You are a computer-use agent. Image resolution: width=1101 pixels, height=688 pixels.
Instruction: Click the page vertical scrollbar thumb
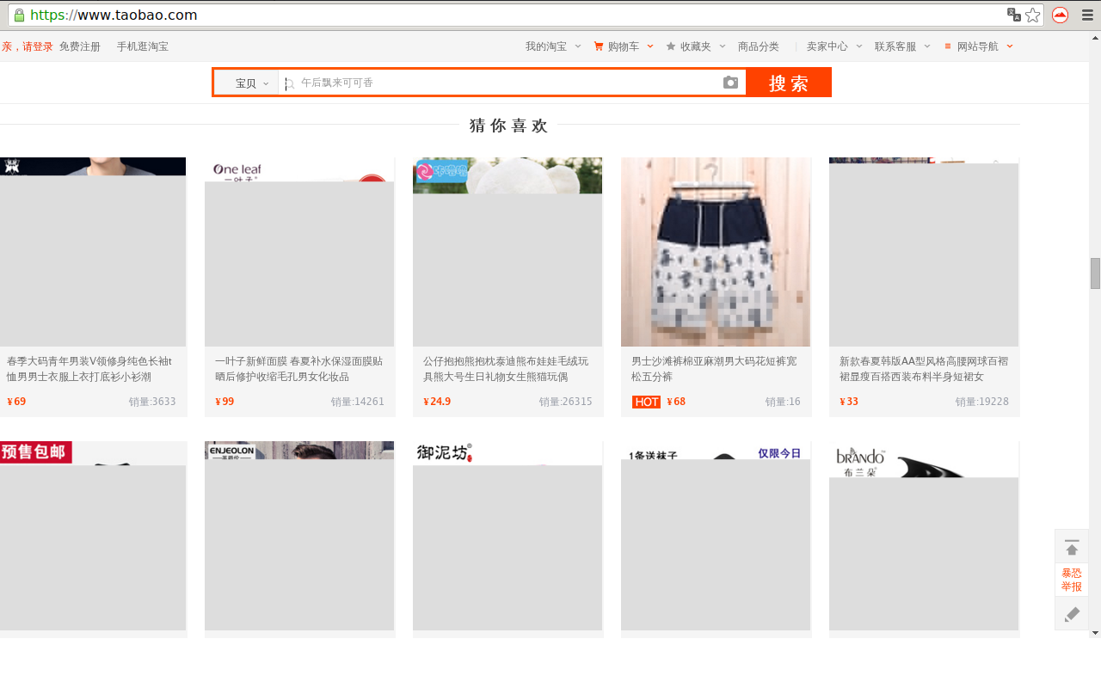(x=1095, y=273)
